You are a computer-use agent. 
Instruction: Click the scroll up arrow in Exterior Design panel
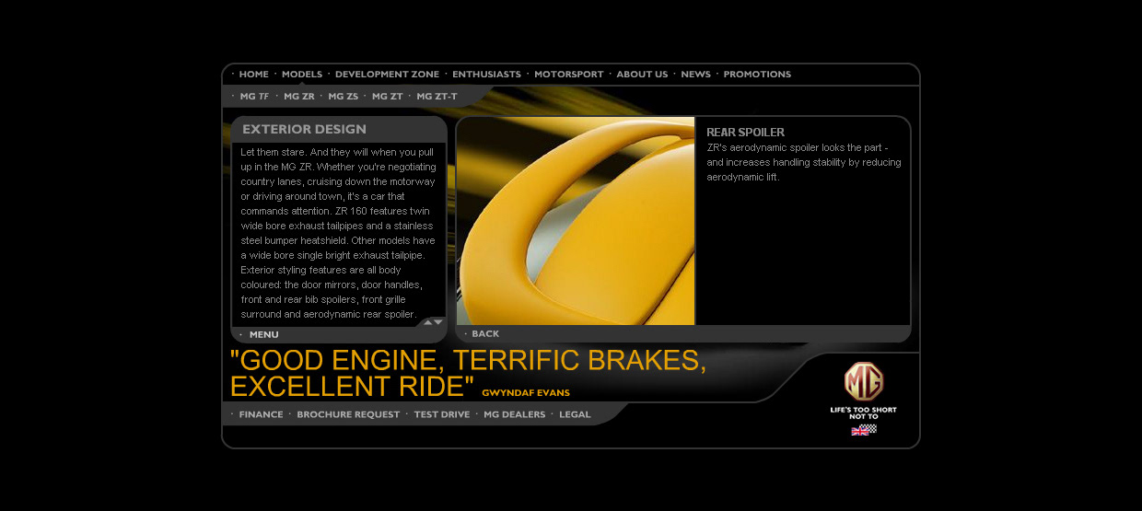(427, 322)
